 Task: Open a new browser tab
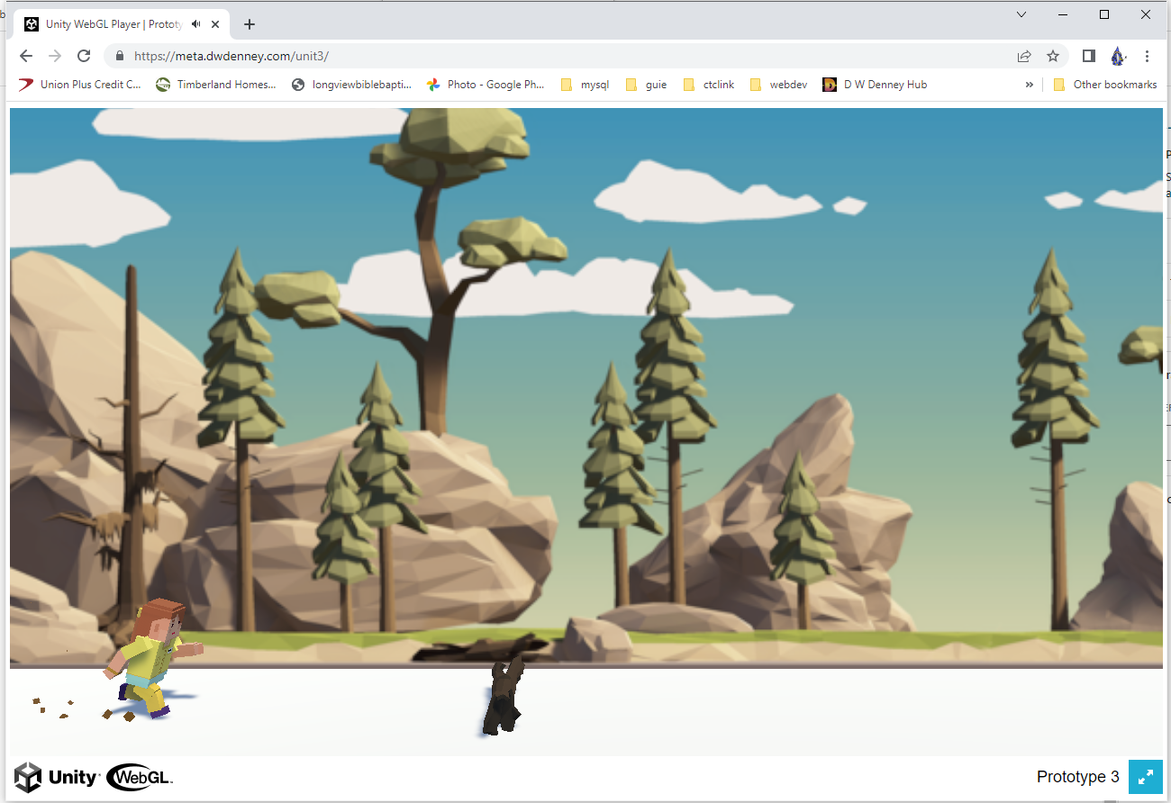pos(250,24)
